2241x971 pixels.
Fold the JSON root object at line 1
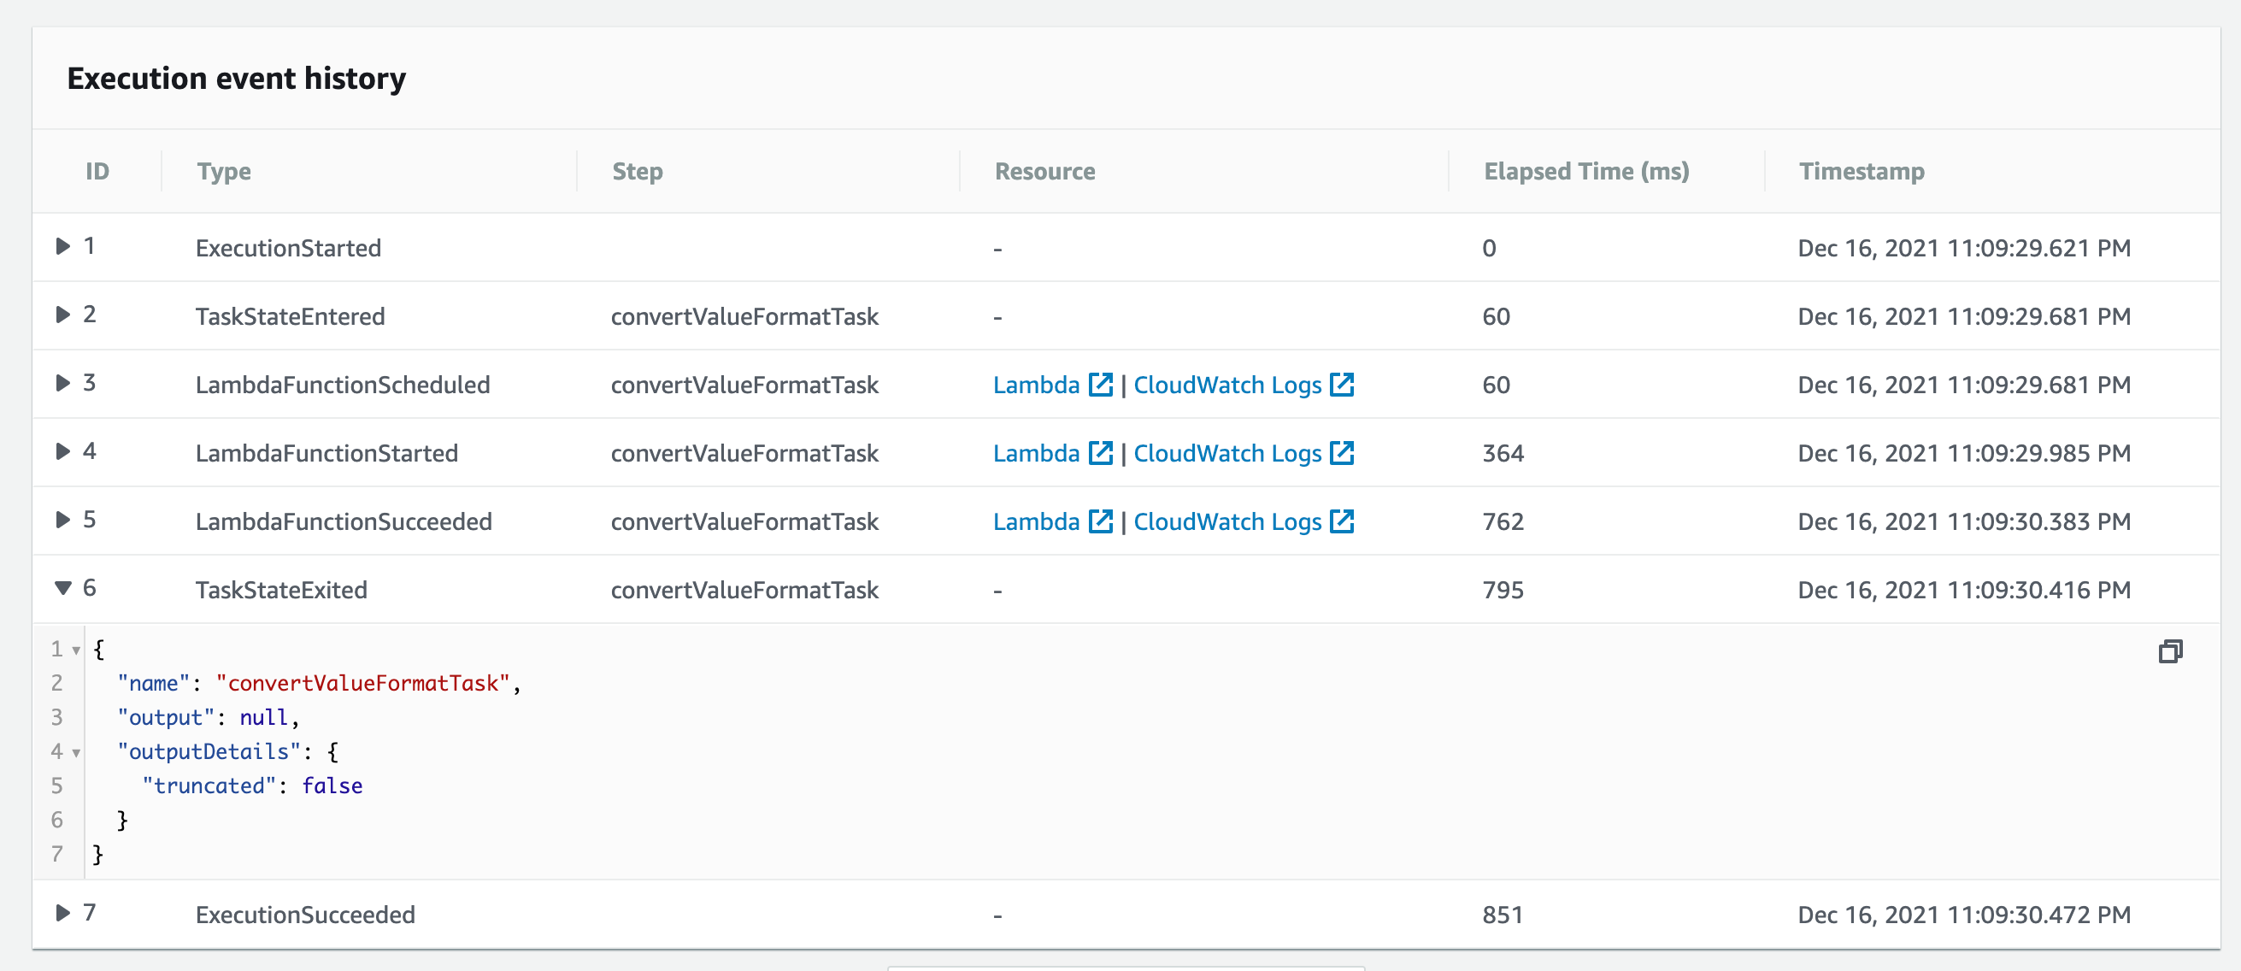[77, 650]
